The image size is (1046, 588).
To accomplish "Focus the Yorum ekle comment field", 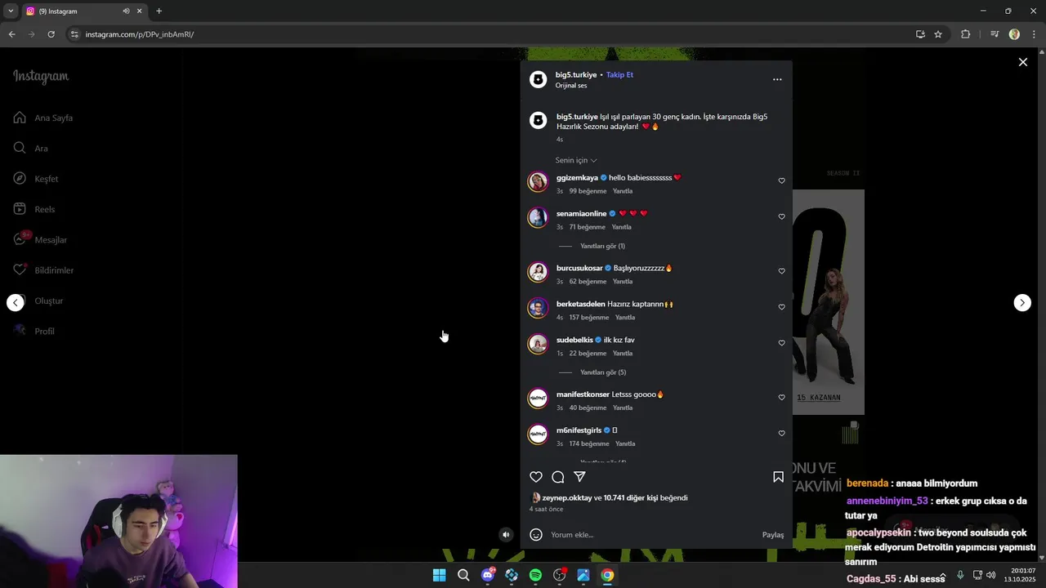I will coord(654,535).
